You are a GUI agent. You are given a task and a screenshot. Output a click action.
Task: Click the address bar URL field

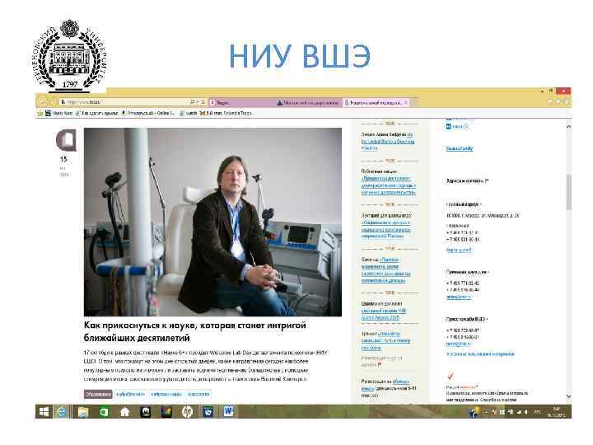click(x=125, y=102)
